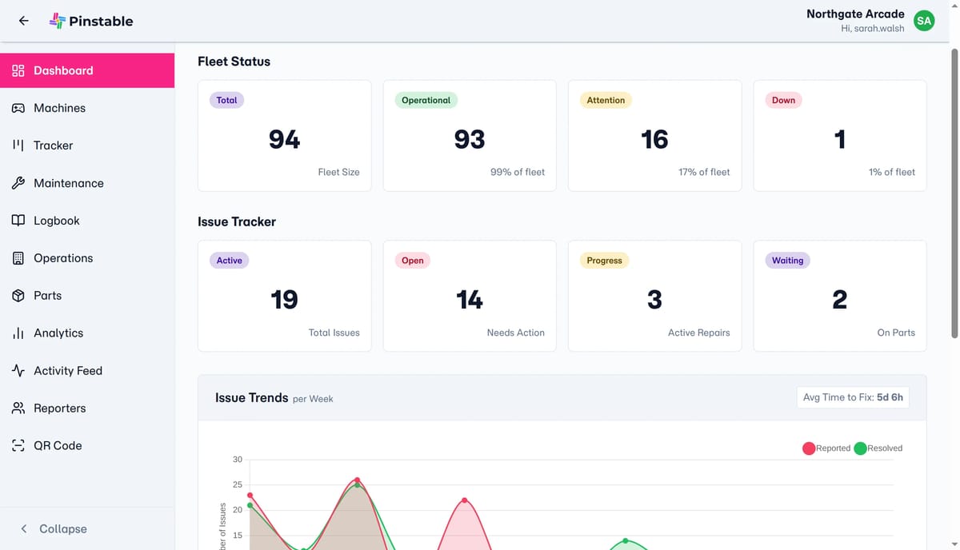Open Activity Feed label
Screen dimensions: 960x550
point(68,371)
